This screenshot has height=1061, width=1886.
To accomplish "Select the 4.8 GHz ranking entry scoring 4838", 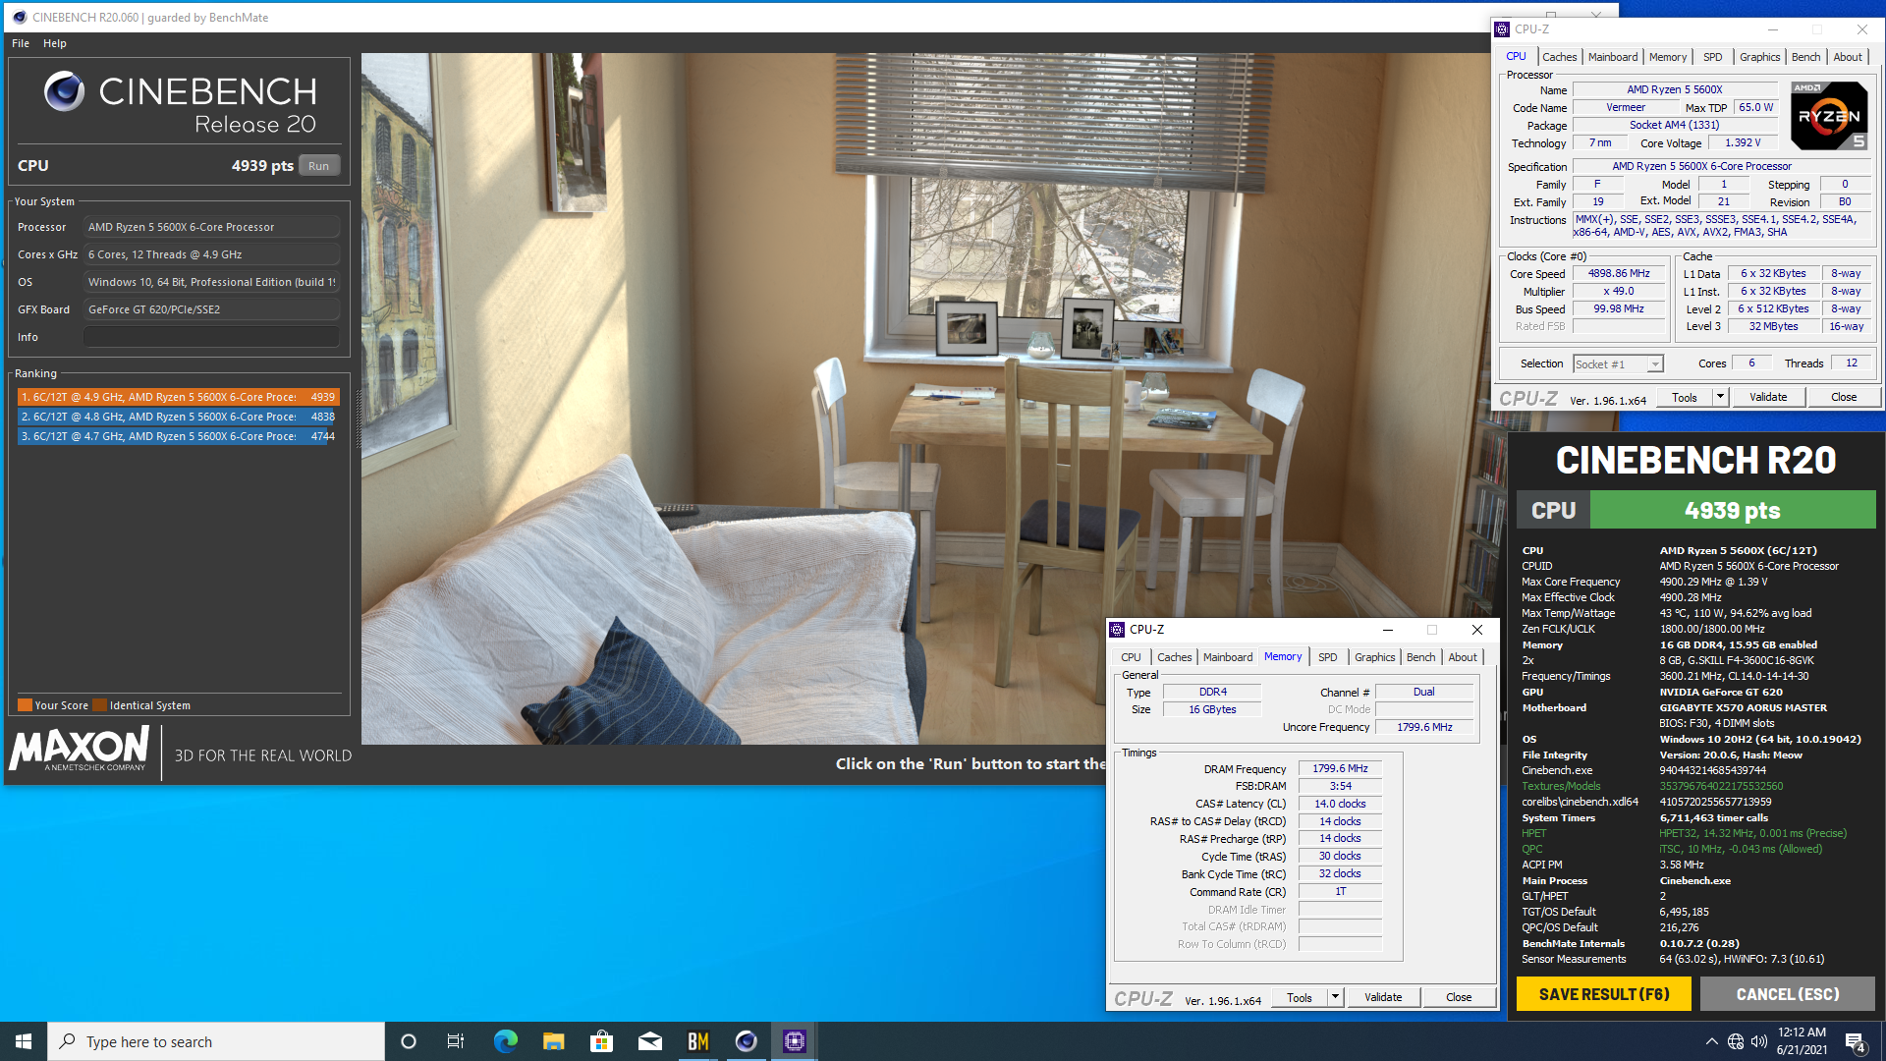I will pyautogui.click(x=178, y=417).
